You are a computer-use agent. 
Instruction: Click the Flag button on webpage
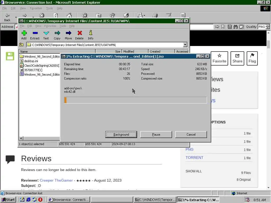pos(252,58)
